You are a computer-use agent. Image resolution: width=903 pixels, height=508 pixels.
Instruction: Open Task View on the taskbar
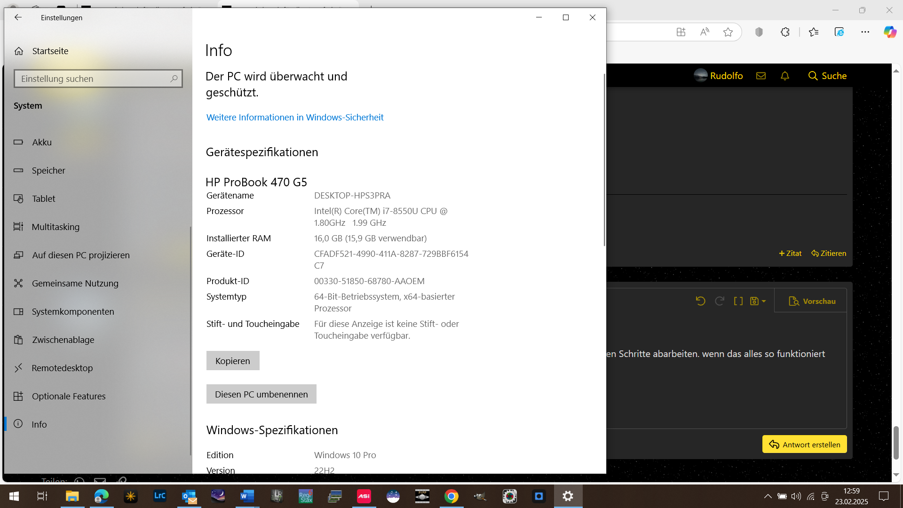[x=42, y=496]
